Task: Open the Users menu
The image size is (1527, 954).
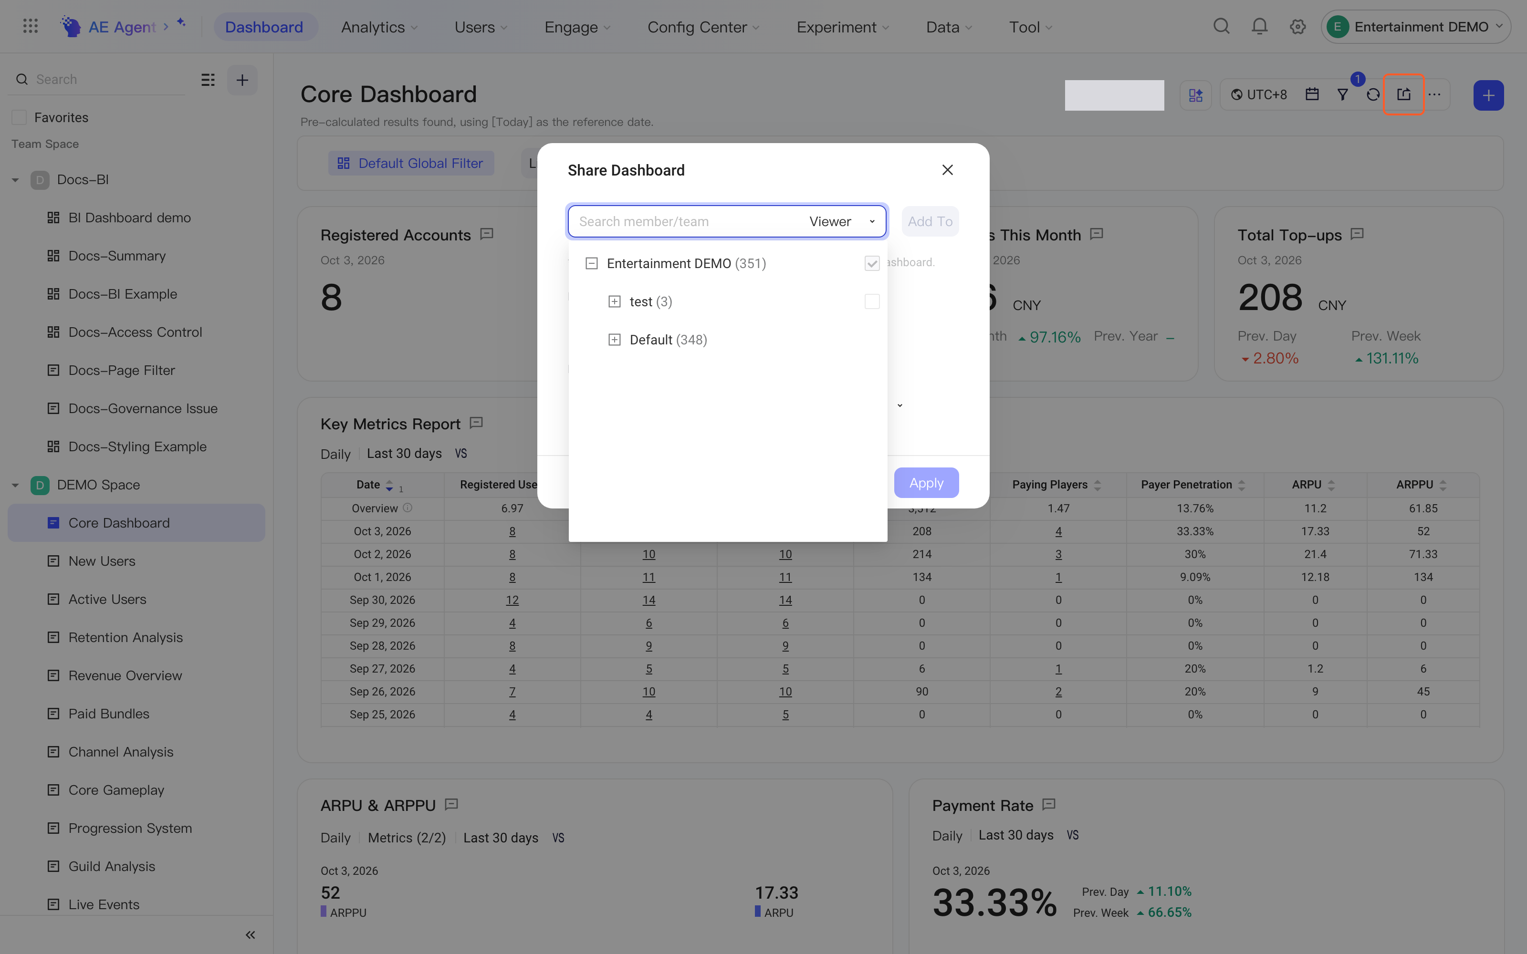Action: (x=481, y=27)
